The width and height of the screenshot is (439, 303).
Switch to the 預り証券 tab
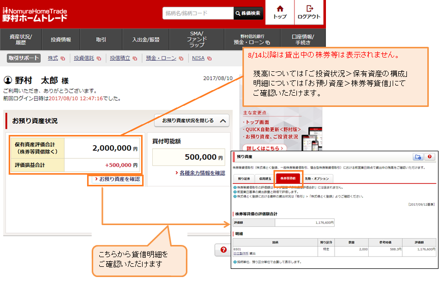[x=243, y=179]
